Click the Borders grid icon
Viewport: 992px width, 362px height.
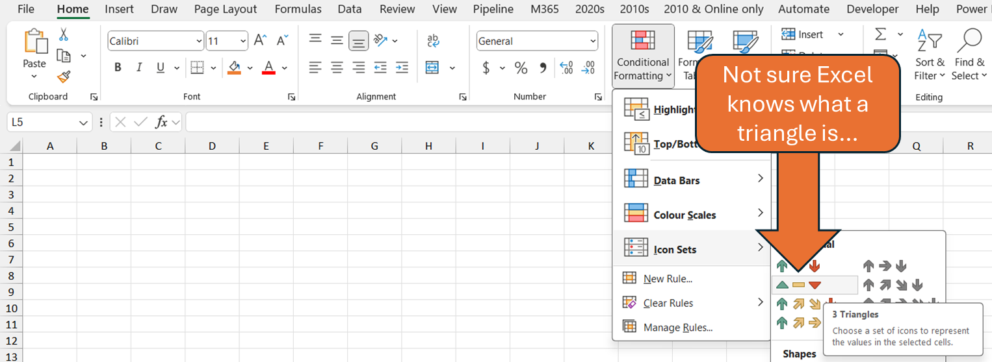(x=197, y=67)
